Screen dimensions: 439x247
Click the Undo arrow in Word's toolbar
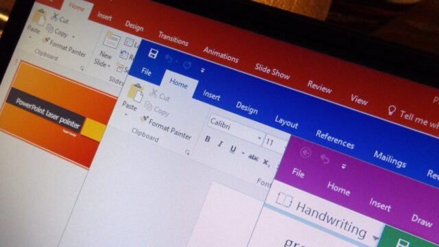pyautogui.click(x=169, y=58)
